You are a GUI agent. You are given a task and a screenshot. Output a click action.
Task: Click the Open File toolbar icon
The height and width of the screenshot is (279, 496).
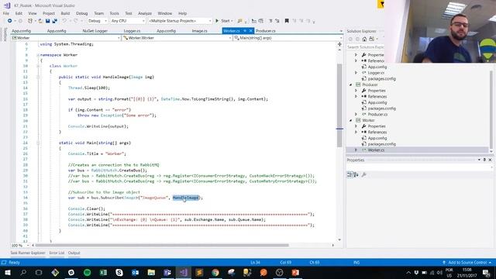[x=40, y=21]
